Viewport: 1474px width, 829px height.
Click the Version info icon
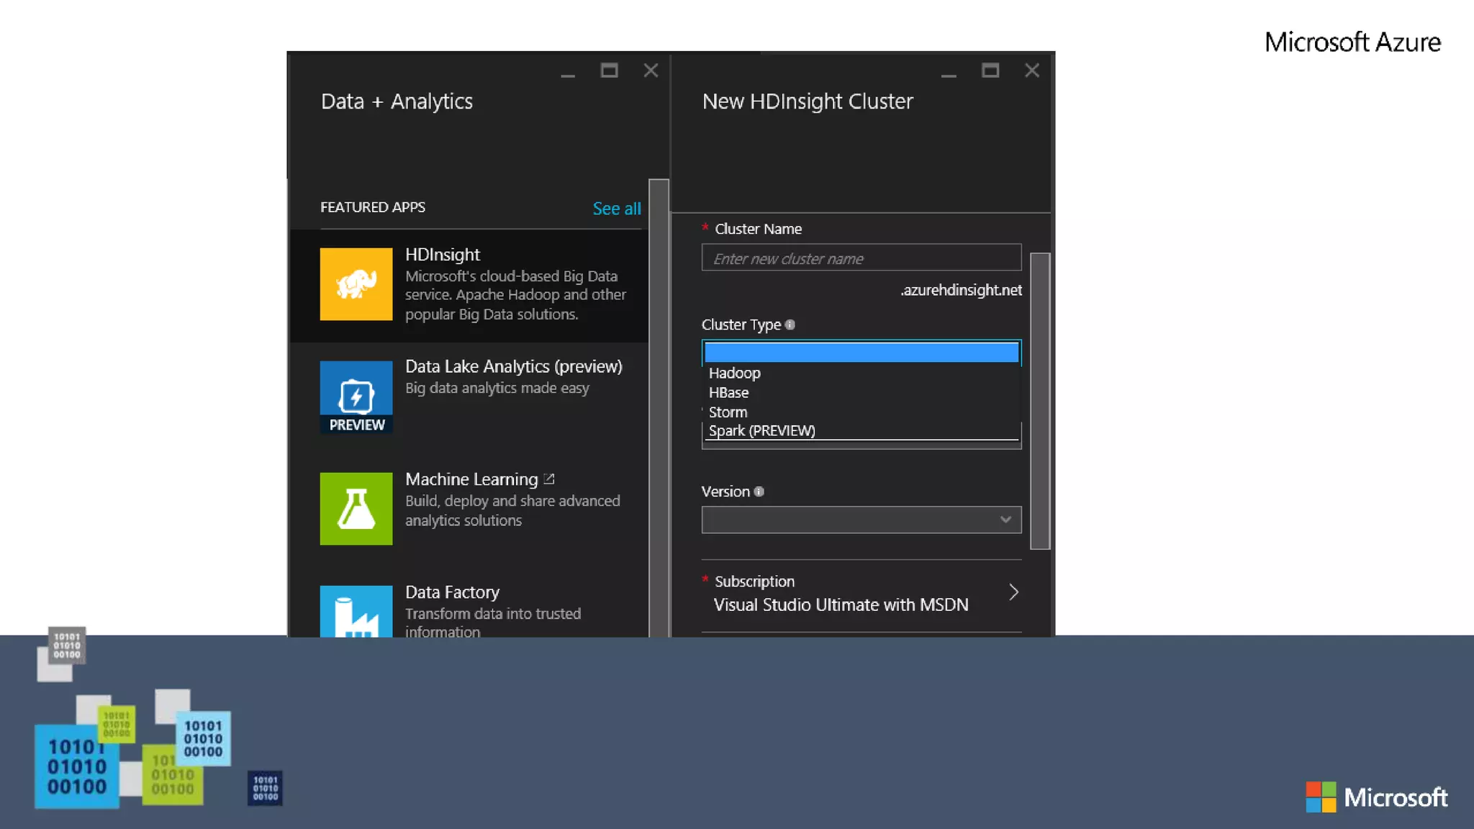759,491
